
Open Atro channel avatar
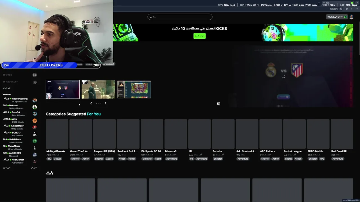coord(35,121)
